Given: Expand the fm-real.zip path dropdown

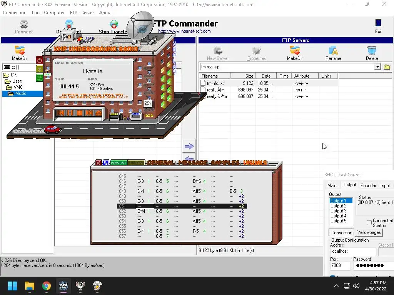Looking at the screenshot, I should (377, 67).
